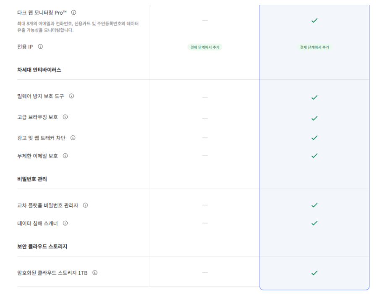Click info icon beside 광고 및 웹 트래커 차단
382x294 pixels.
[73, 138]
